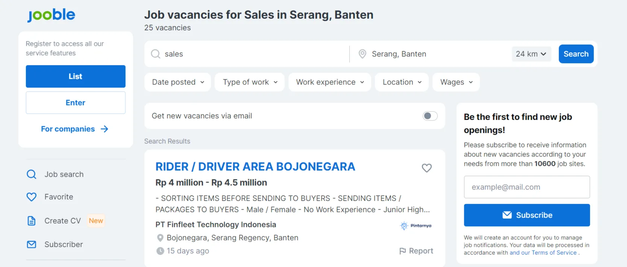Click the blue Search button
Image resolution: width=627 pixels, height=267 pixels.
(x=576, y=54)
